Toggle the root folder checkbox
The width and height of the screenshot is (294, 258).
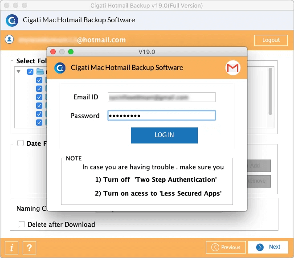(30, 72)
